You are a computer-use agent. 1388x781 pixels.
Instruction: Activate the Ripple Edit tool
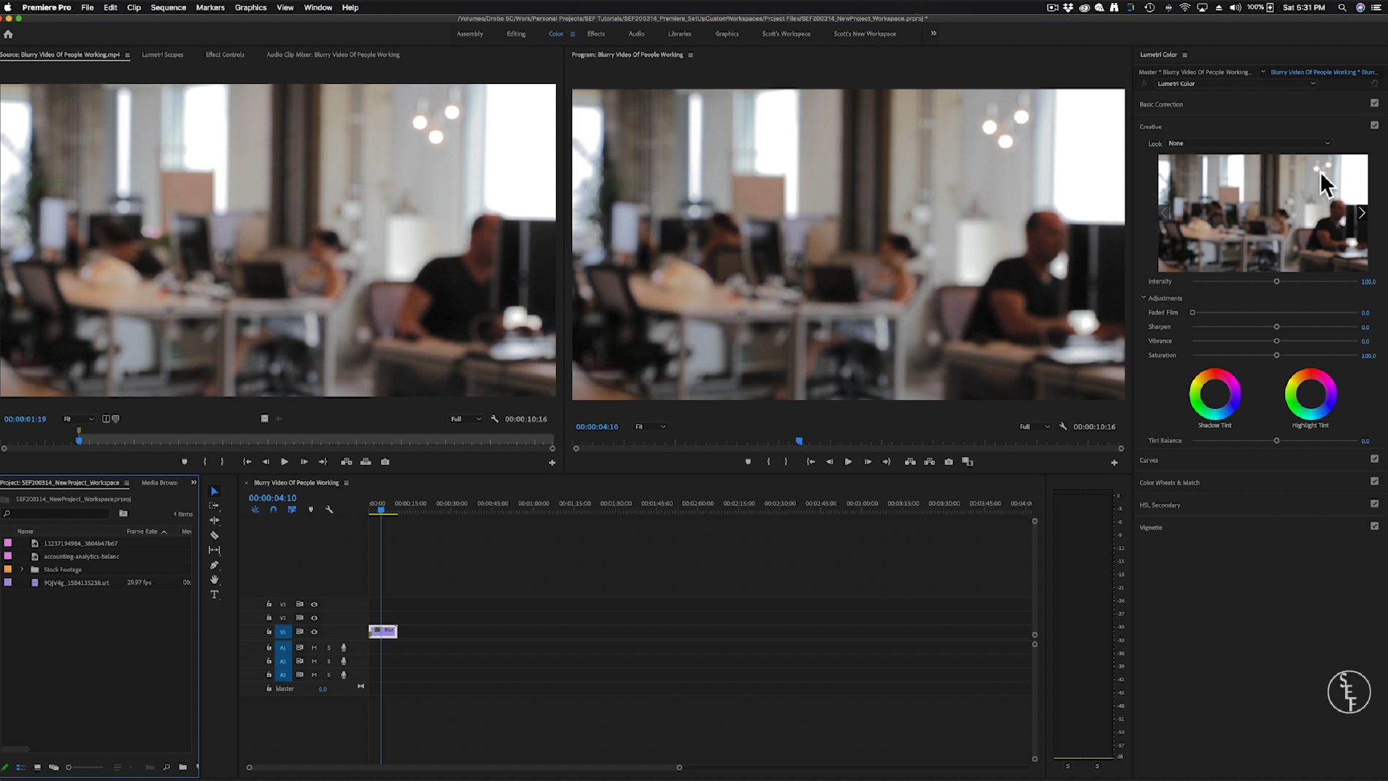[x=215, y=520]
